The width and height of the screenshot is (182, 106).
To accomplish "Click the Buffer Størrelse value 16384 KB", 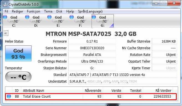I will click(x=164, y=41).
